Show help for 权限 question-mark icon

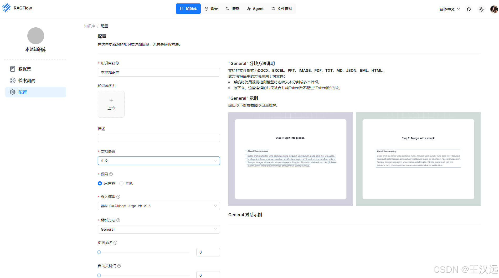111,174
